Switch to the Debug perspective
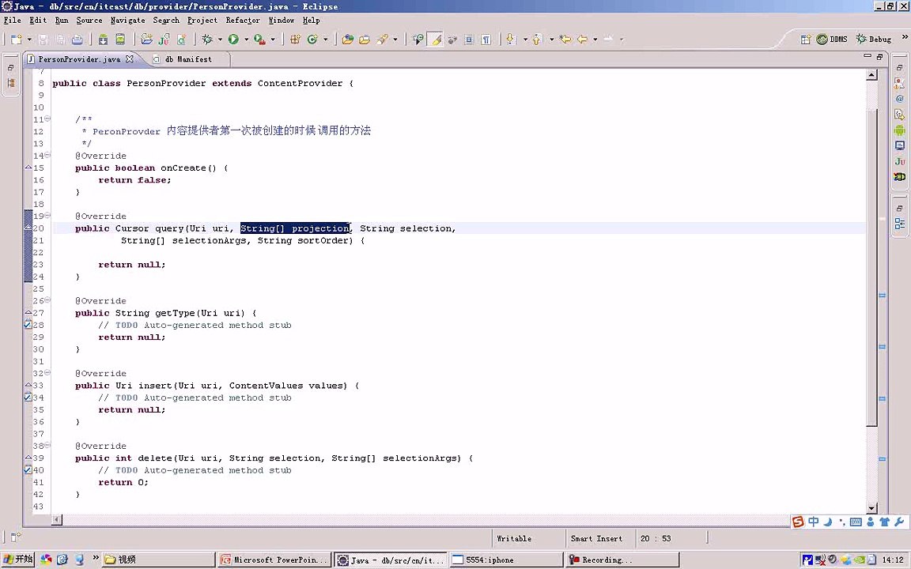This screenshot has height=569, width=911. tap(874, 40)
